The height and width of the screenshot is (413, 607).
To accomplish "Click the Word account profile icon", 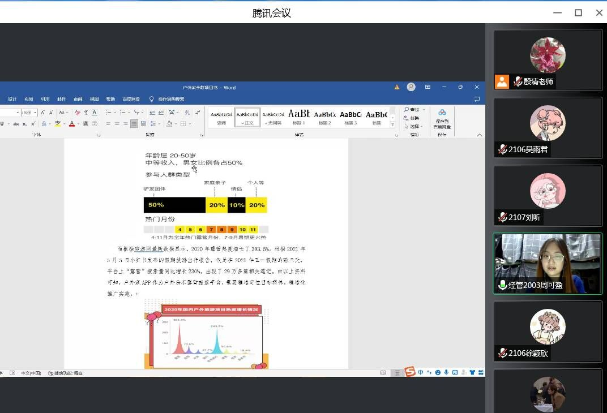I will pos(411,87).
